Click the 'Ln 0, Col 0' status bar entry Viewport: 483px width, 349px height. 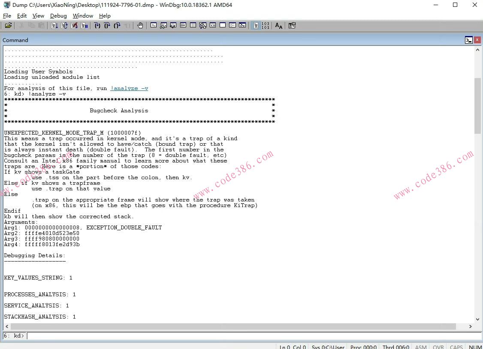click(x=292, y=347)
